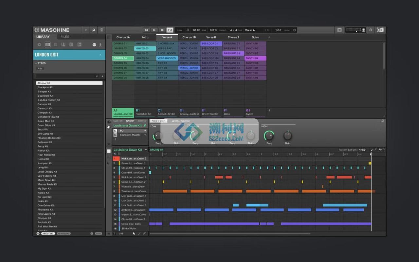Switch to MASTER channel tab
419x262 pixels.
[x=118, y=121]
